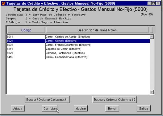163x116 pixels.
Task: Click Buscar / Ordenar Columna #1 button
Action: (x=47, y=100)
